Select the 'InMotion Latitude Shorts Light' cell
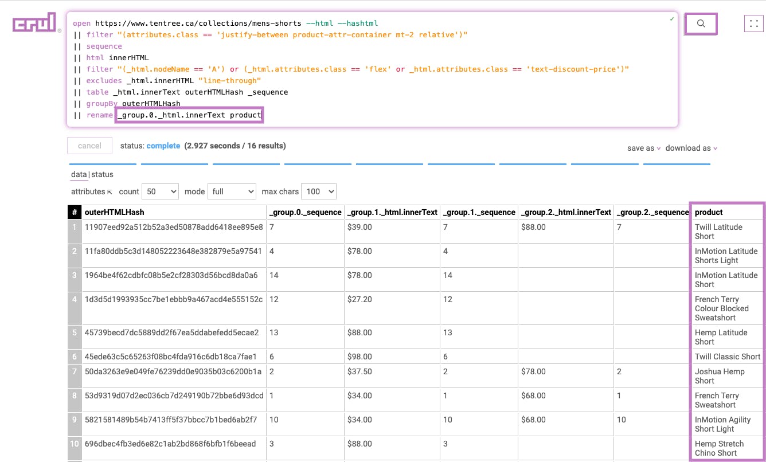 point(728,256)
